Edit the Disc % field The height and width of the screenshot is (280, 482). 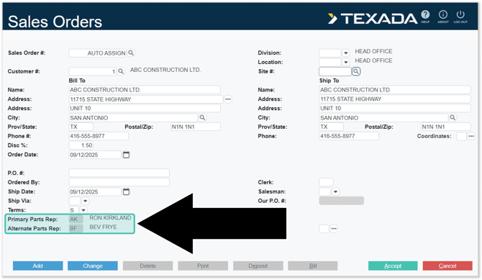point(81,145)
